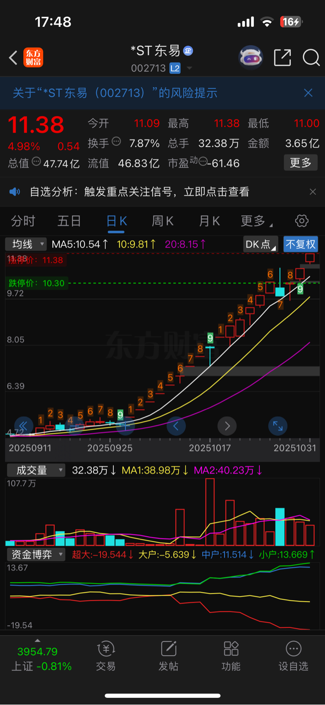Tap the MA 20:8.15 value

click(x=185, y=244)
